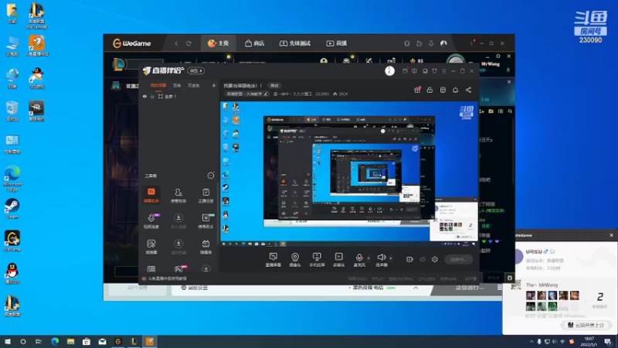Switch mode button next to 直播伴侣 logo

click(196, 70)
